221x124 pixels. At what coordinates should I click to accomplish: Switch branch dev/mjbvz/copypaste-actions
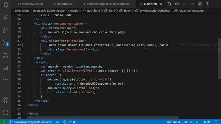pyautogui.click(x=31, y=122)
